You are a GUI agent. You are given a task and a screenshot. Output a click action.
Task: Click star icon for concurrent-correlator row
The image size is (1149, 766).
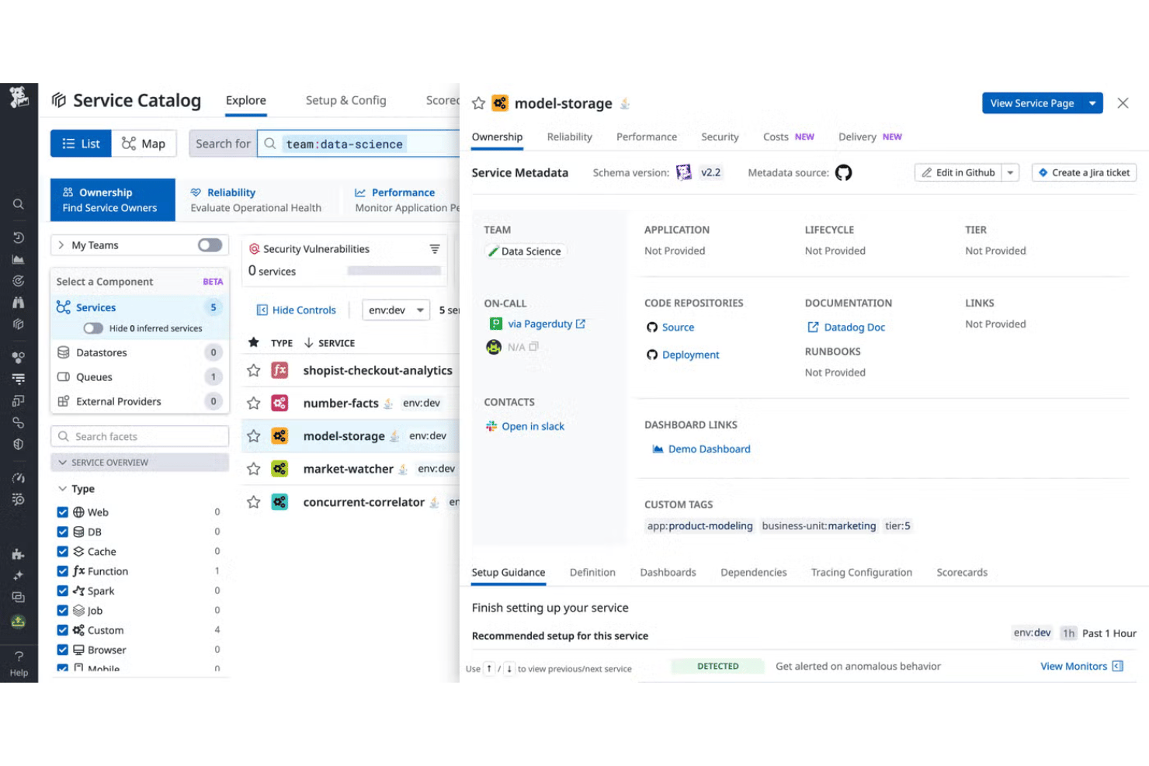click(x=254, y=502)
